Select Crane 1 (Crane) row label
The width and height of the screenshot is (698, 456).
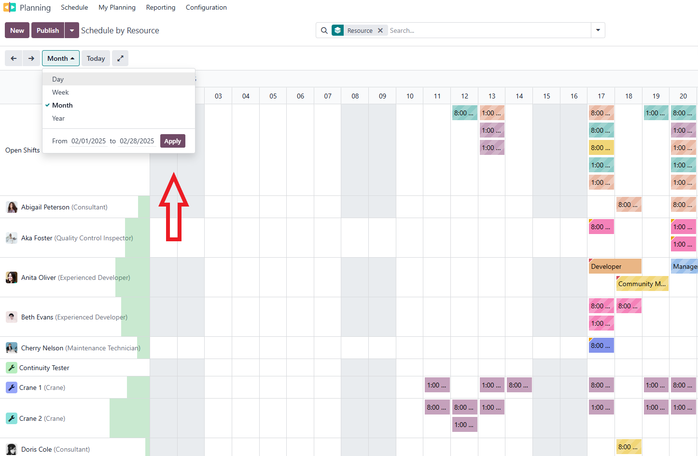42,387
